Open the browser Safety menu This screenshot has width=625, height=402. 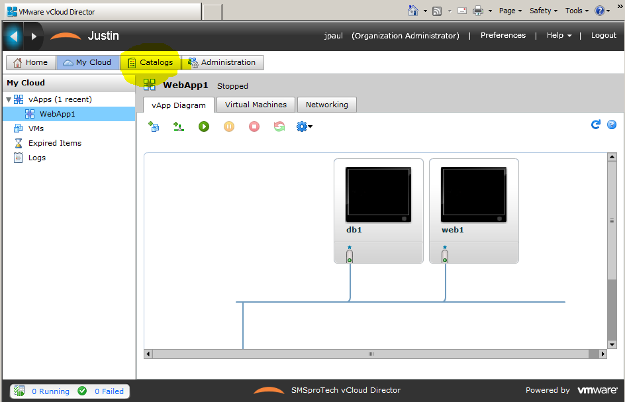544,11
